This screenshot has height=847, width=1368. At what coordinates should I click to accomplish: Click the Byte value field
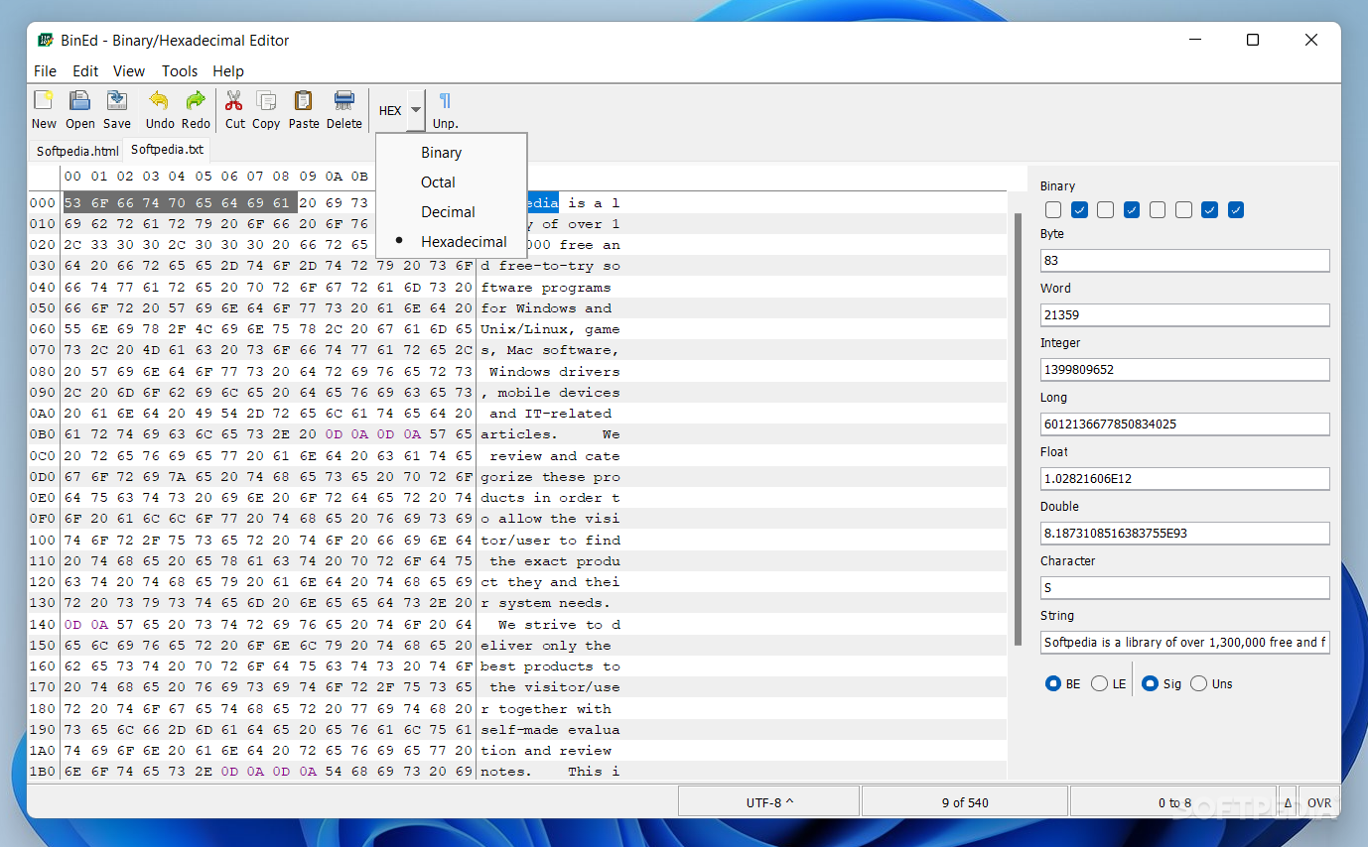click(x=1184, y=260)
